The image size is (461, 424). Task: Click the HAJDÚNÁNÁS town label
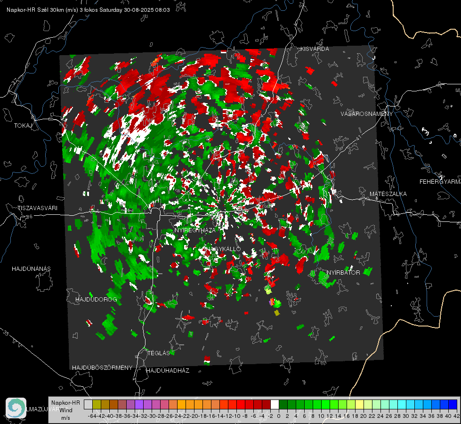tap(31, 269)
